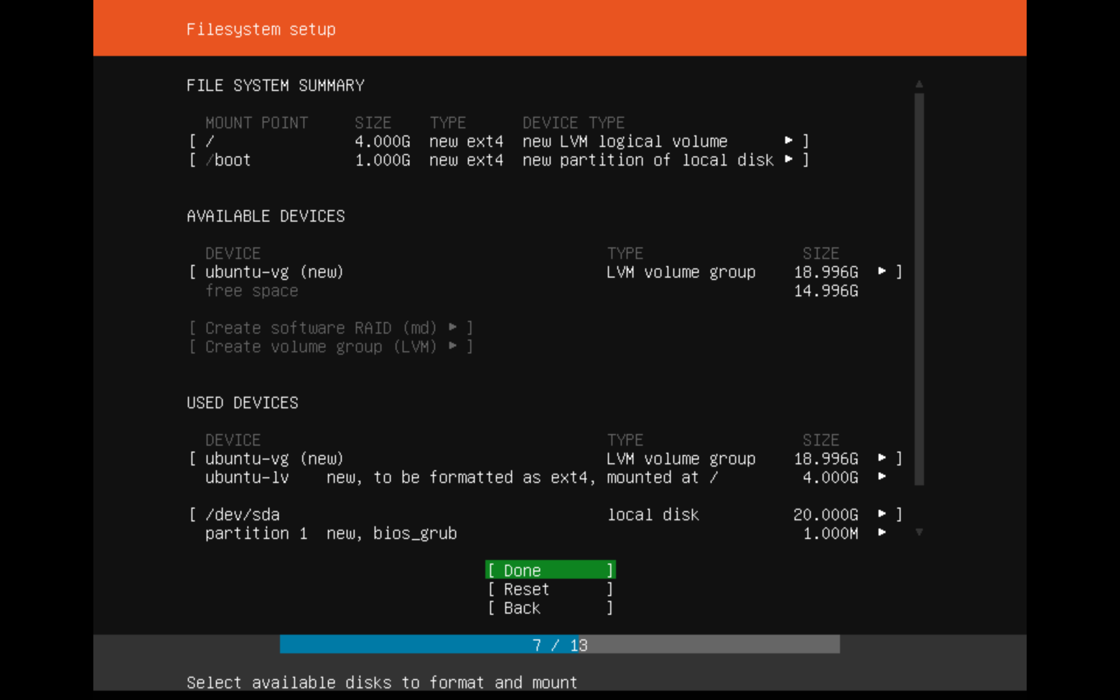
Task: Click Create volume group (LVM)
Action: tap(331, 346)
